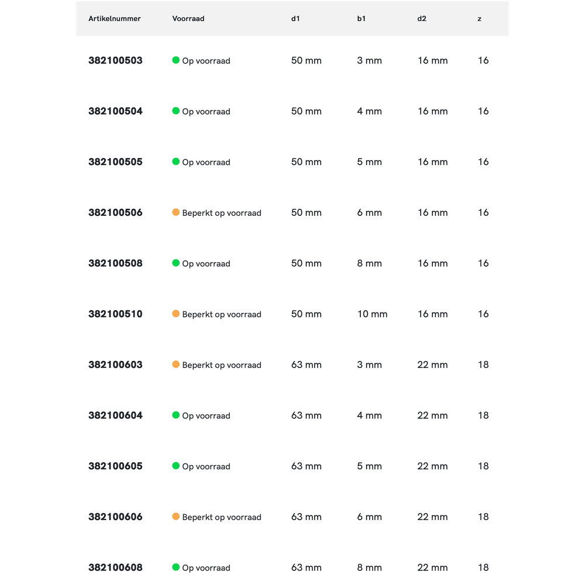Click the z column header
This screenshot has width=585, height=585.
pyautogui.click(x=480, y=19)
